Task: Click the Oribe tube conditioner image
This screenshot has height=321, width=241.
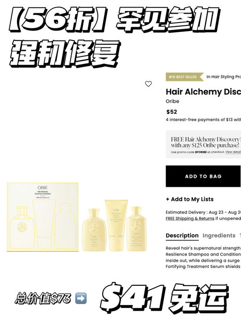Action: (116, 225)
